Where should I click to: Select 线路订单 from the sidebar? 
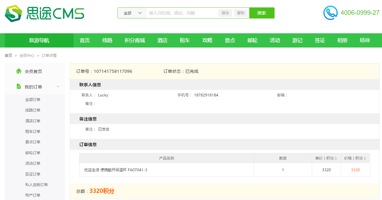point(33,110)
